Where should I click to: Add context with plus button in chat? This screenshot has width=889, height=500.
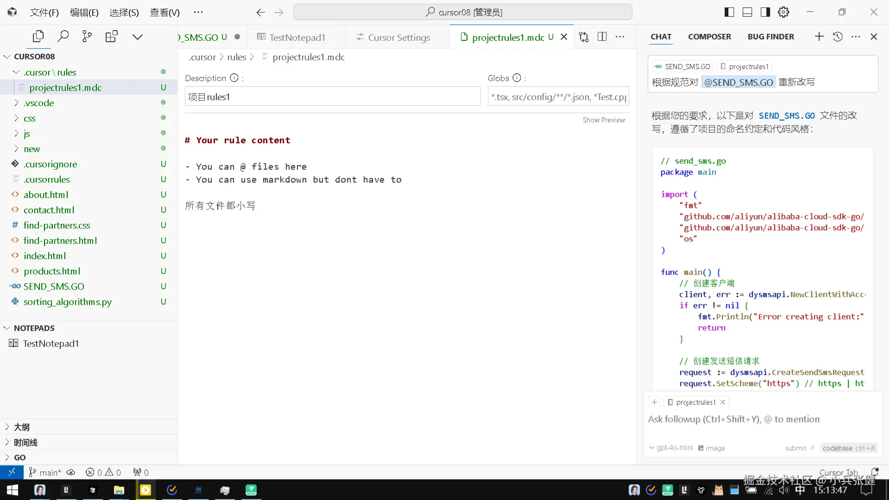[654, 402]
